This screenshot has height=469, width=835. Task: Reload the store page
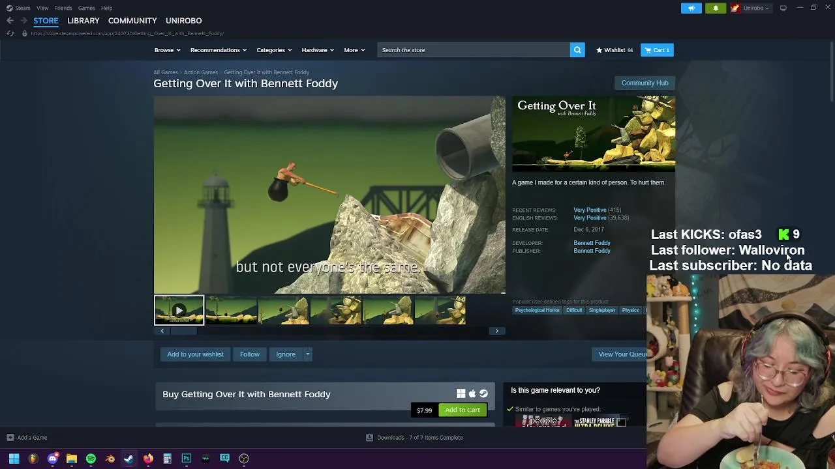click(x=10, y=33)
